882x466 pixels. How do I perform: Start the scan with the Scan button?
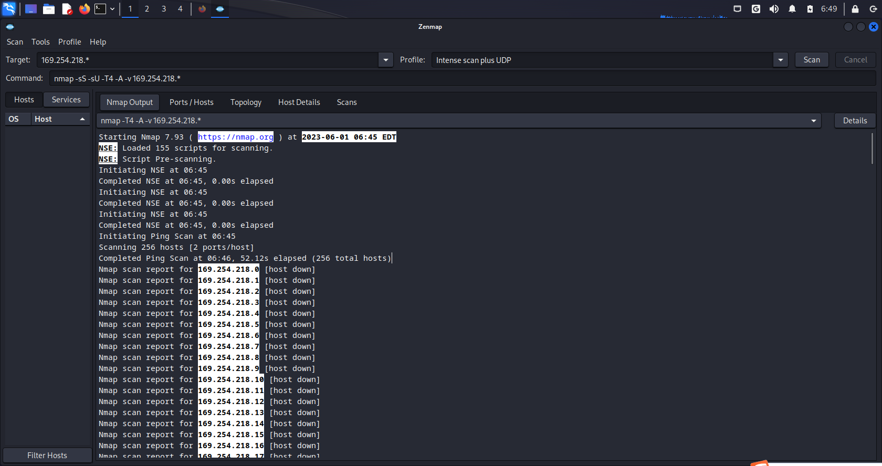point(812,60)
